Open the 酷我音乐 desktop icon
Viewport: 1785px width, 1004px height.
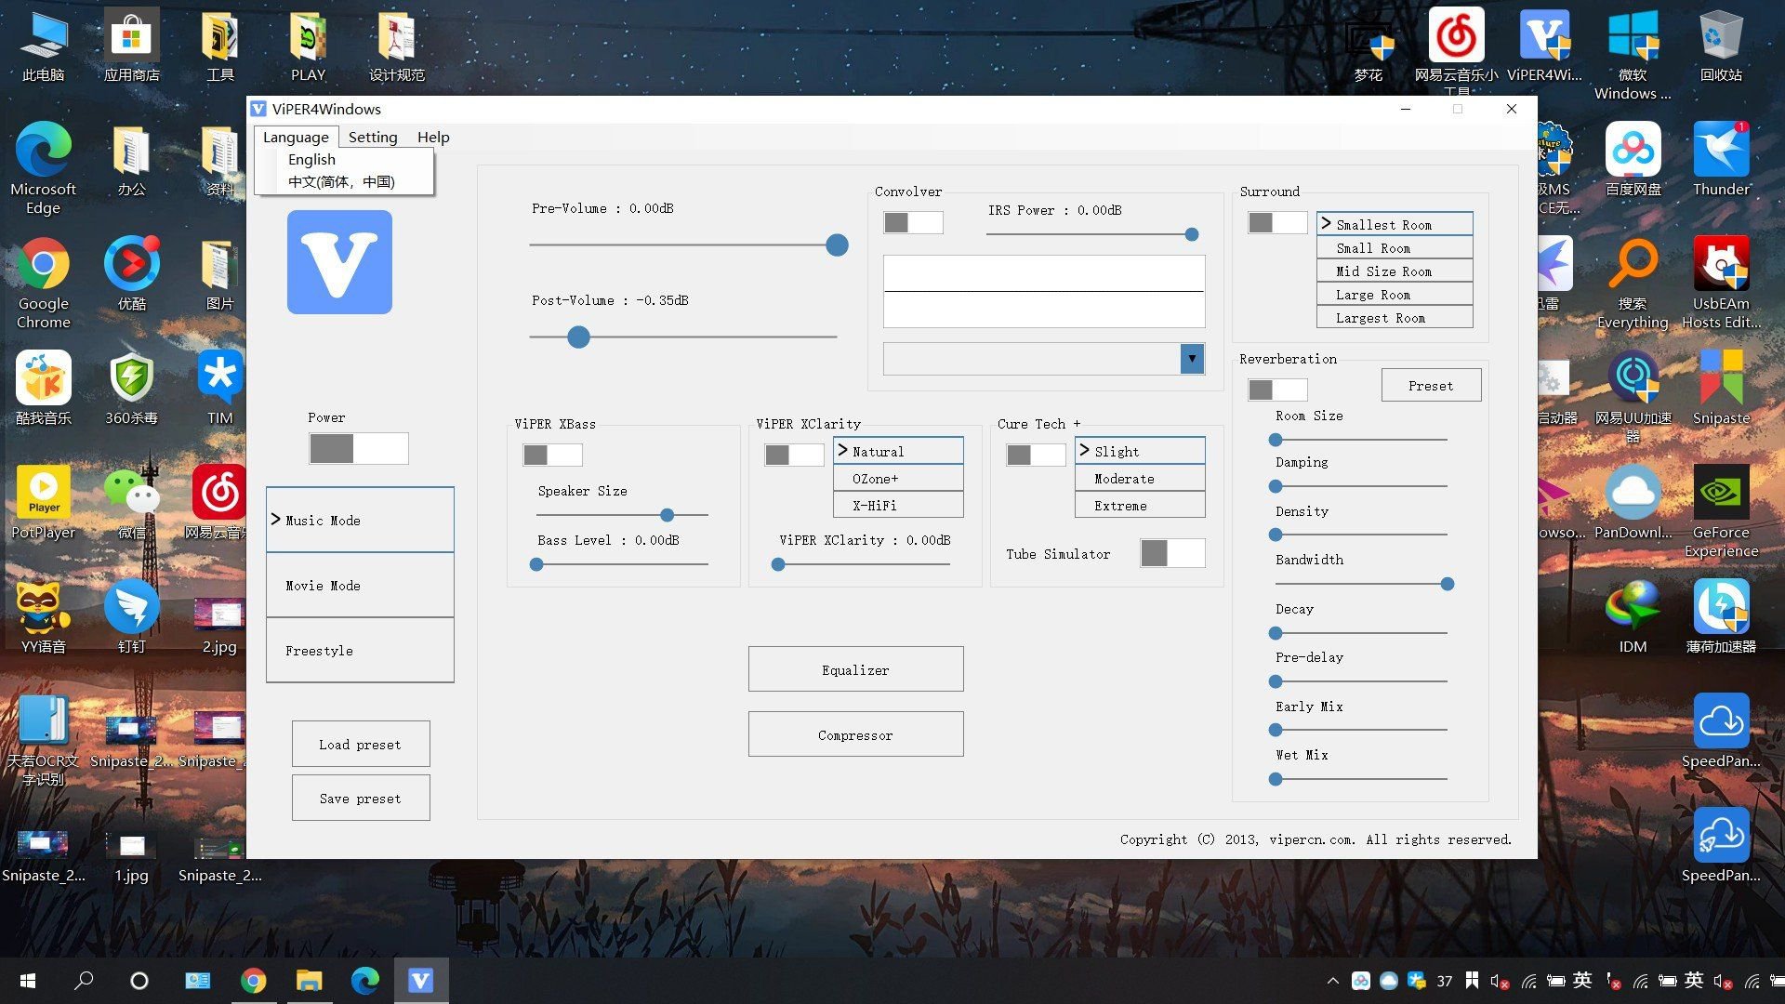point(43,389)
